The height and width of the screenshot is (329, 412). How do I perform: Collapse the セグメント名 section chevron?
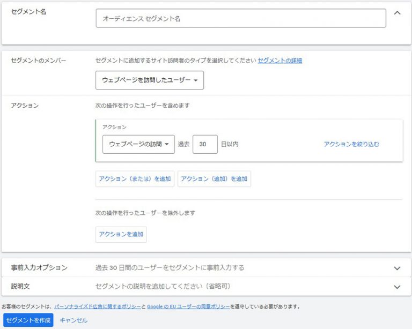pos(398,13)
